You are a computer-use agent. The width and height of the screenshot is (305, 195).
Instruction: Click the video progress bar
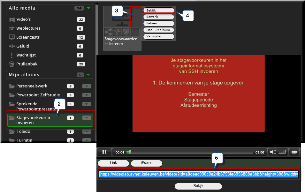(x=190, y=152)
